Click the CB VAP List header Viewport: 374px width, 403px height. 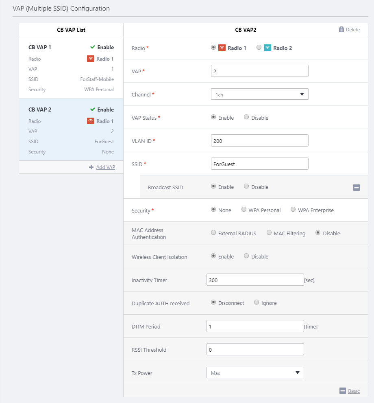point(71,30)
